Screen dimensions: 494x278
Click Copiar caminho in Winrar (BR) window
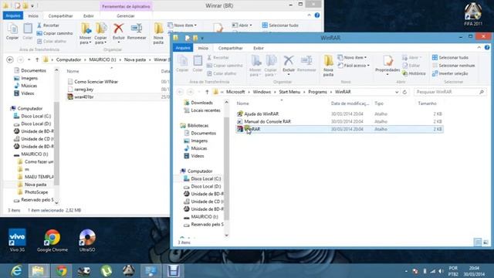tap(55, 33)
